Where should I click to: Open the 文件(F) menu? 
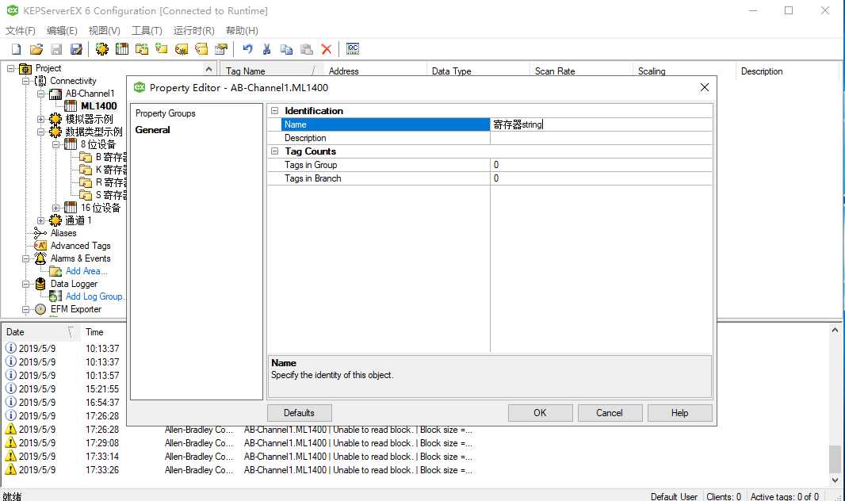pos(21,31)
